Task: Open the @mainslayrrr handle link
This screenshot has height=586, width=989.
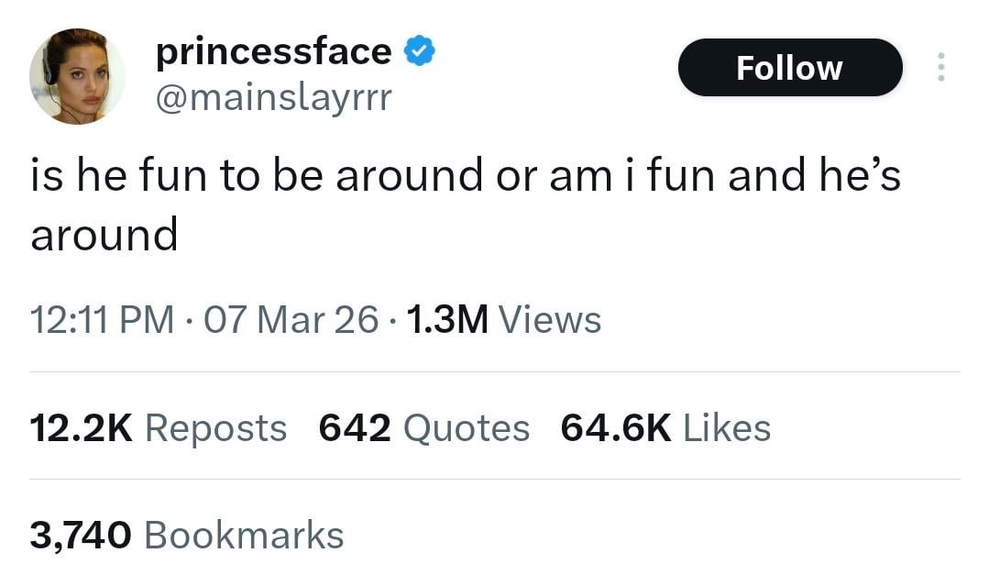Action: click(273, 95)
